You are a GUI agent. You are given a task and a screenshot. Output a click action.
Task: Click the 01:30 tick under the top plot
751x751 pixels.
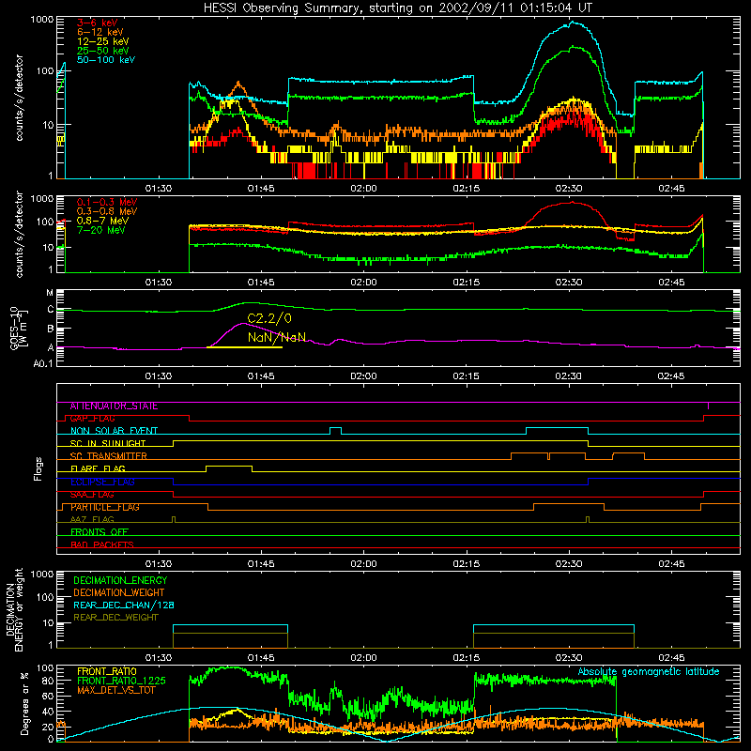coord(159,189)
